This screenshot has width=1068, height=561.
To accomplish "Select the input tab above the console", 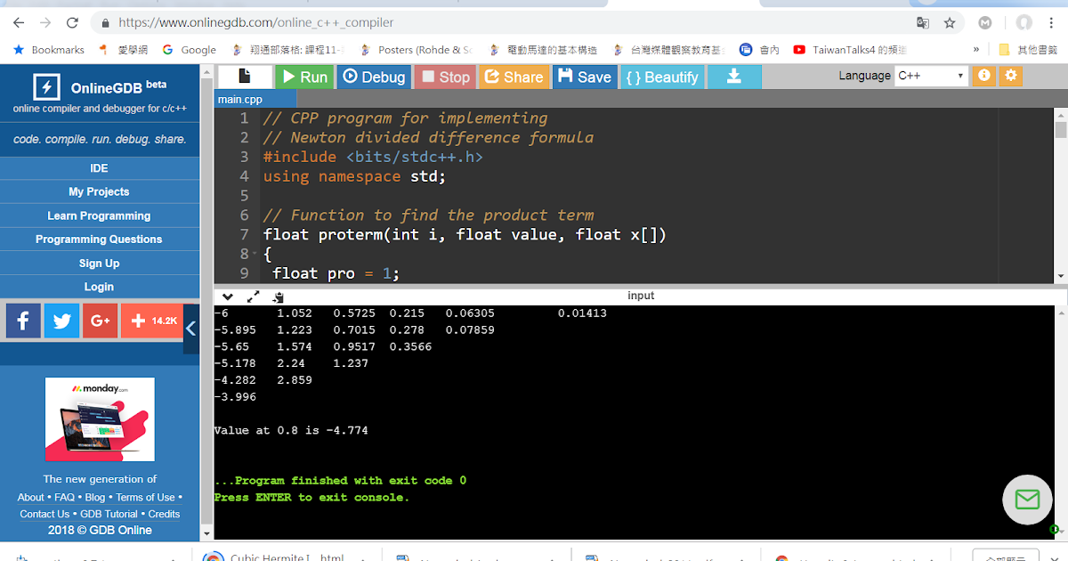I will pos(641,296).
